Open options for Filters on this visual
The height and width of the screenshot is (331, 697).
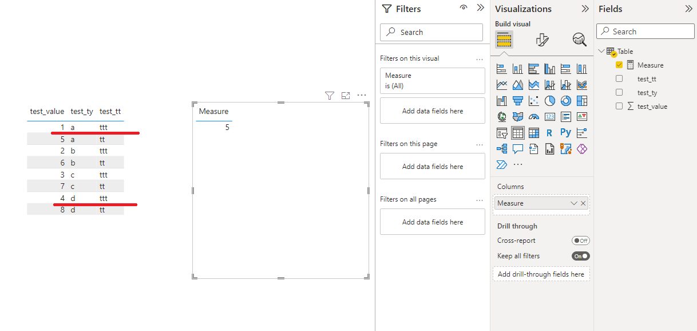click(x=480, y=58)
